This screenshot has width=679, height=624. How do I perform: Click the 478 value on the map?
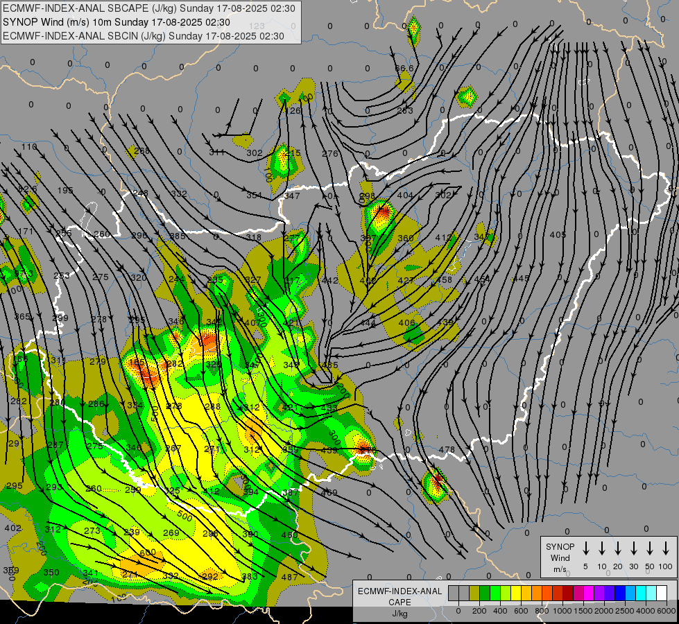click(x=447, y=450)
